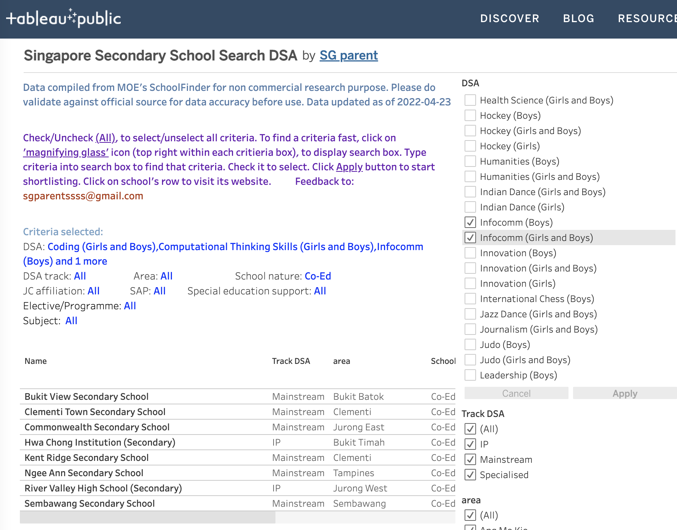Open the Sembawang Secondary School row

point(238,503)
